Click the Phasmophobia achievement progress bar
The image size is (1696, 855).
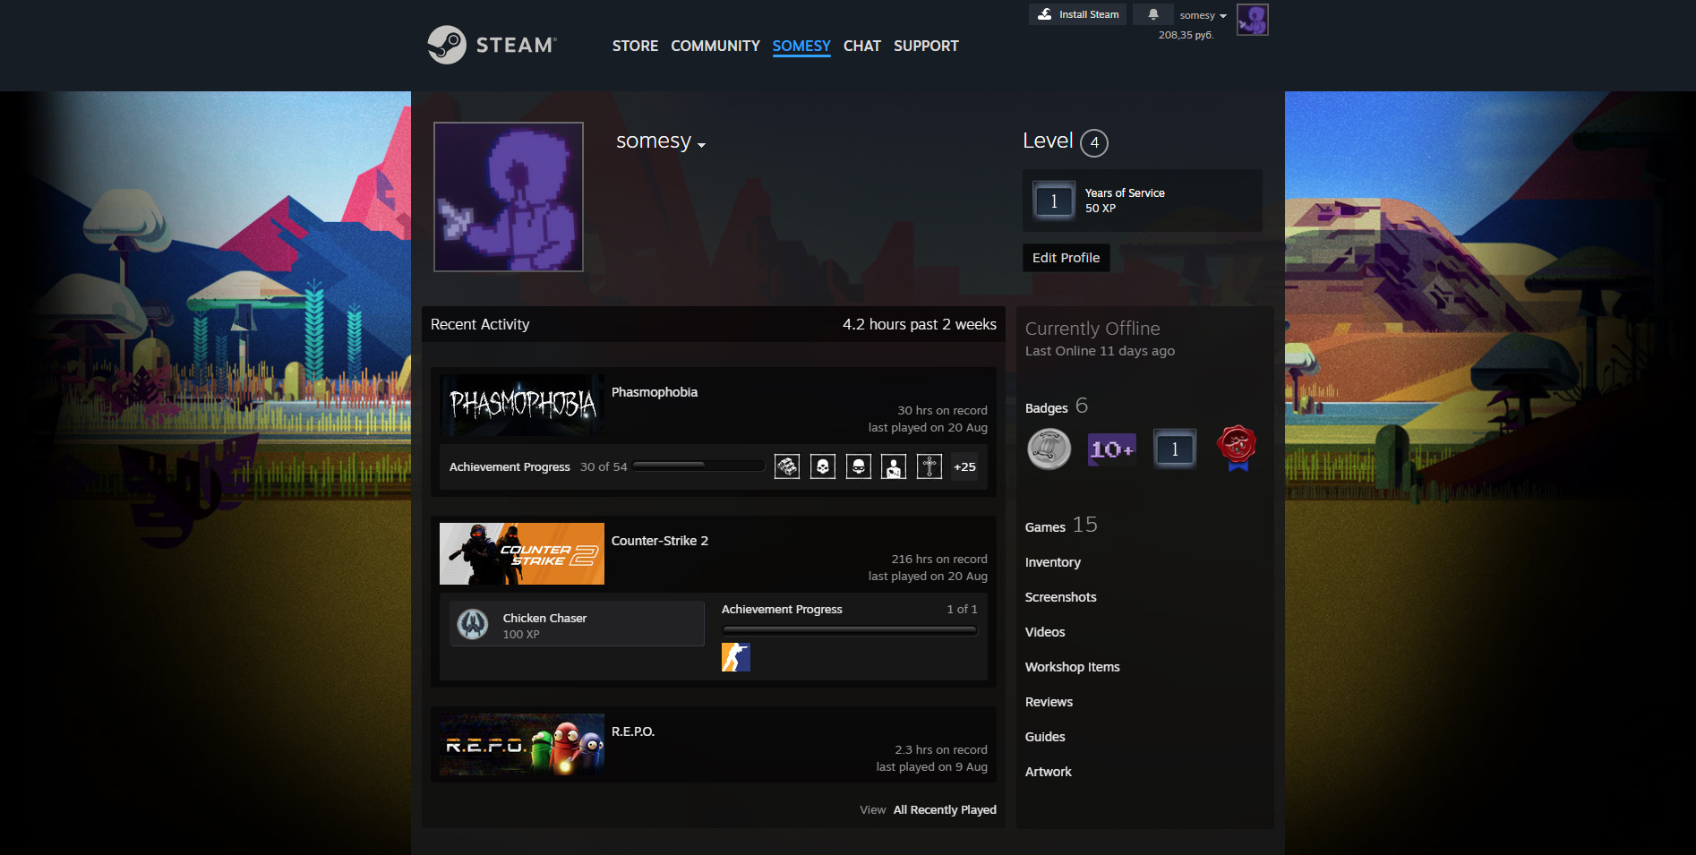tap(698, 466)
